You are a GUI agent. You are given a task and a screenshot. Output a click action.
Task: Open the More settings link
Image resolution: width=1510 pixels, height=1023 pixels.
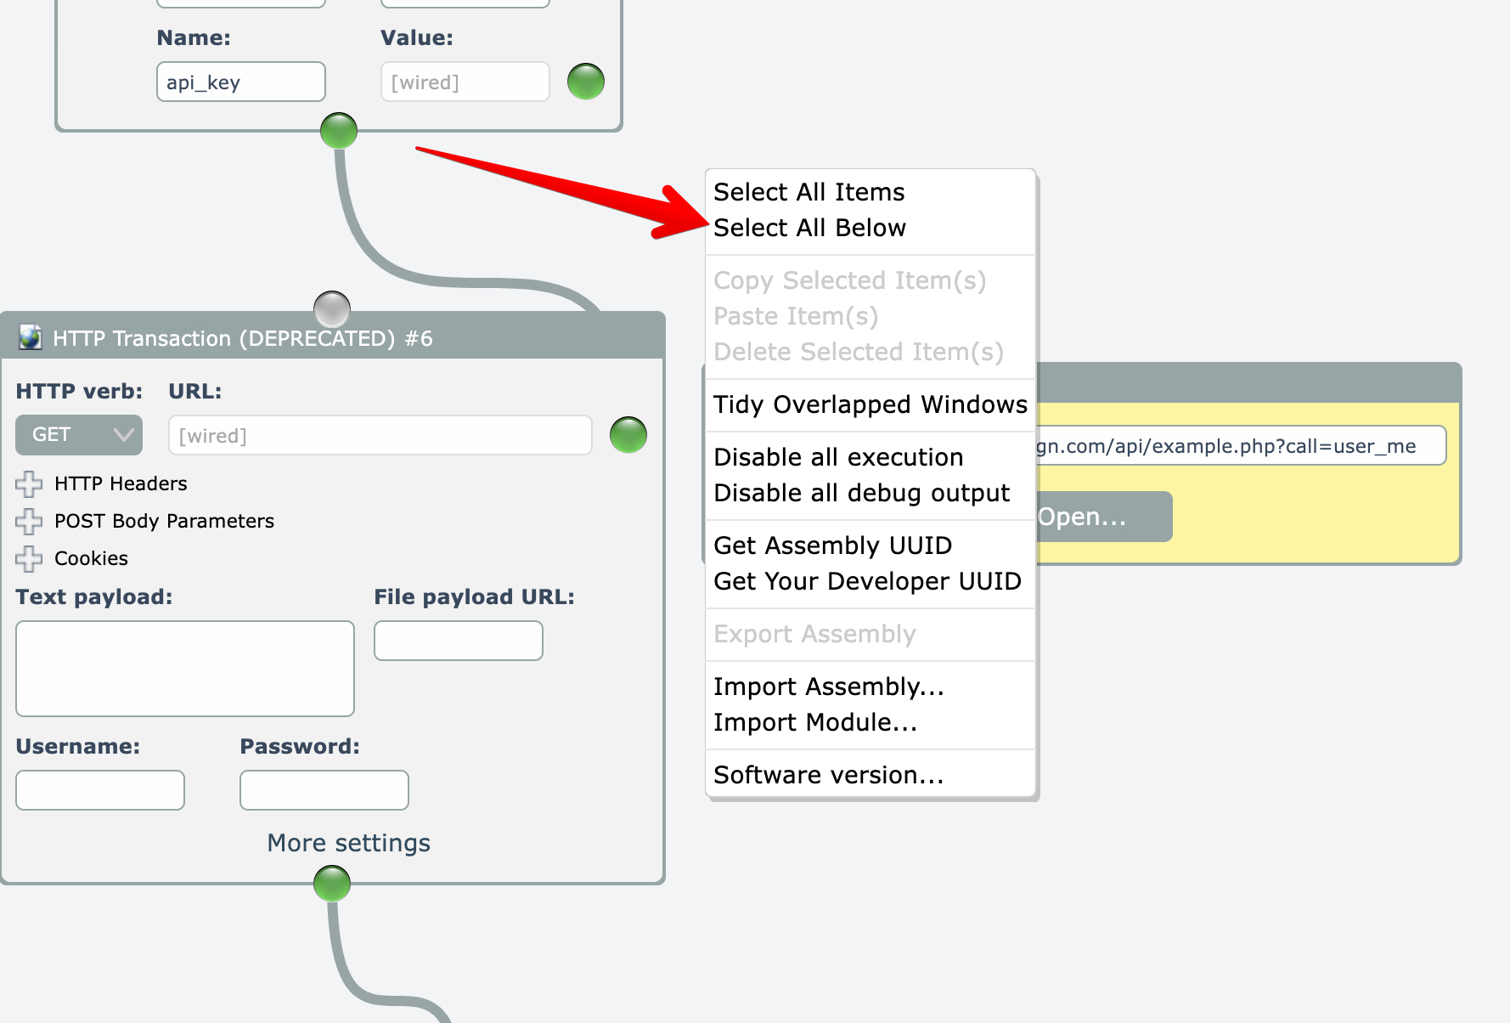pos(348,843)
